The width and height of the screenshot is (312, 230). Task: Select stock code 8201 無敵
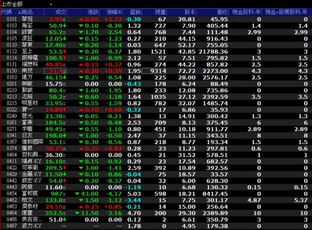coord(11,84)
